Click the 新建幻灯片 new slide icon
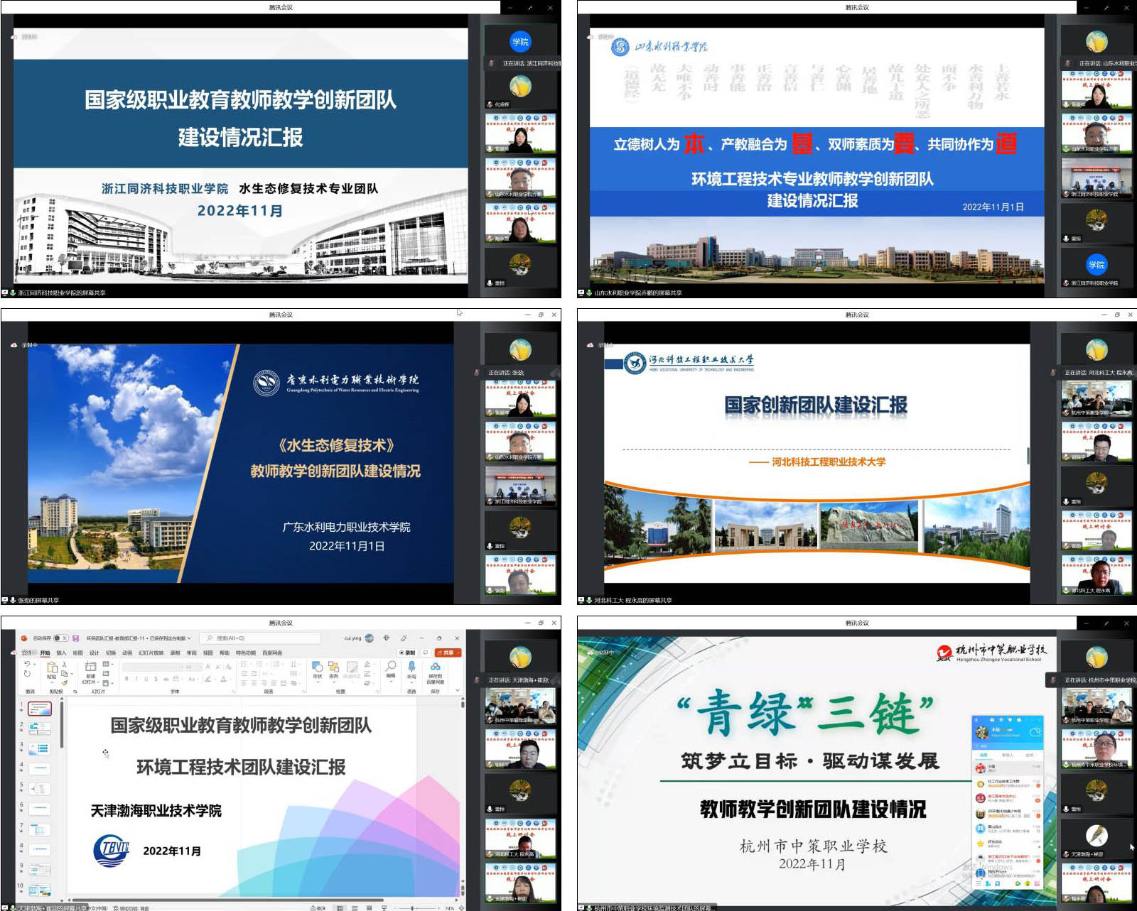The height and width of the screenshot is (911, 1137). [x=90, y=667]
